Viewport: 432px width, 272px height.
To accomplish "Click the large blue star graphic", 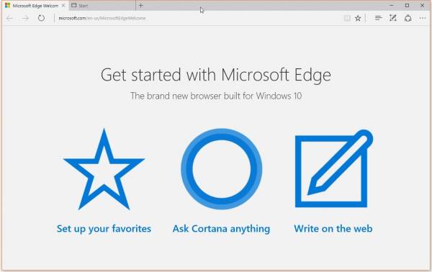I will [104, 169].
